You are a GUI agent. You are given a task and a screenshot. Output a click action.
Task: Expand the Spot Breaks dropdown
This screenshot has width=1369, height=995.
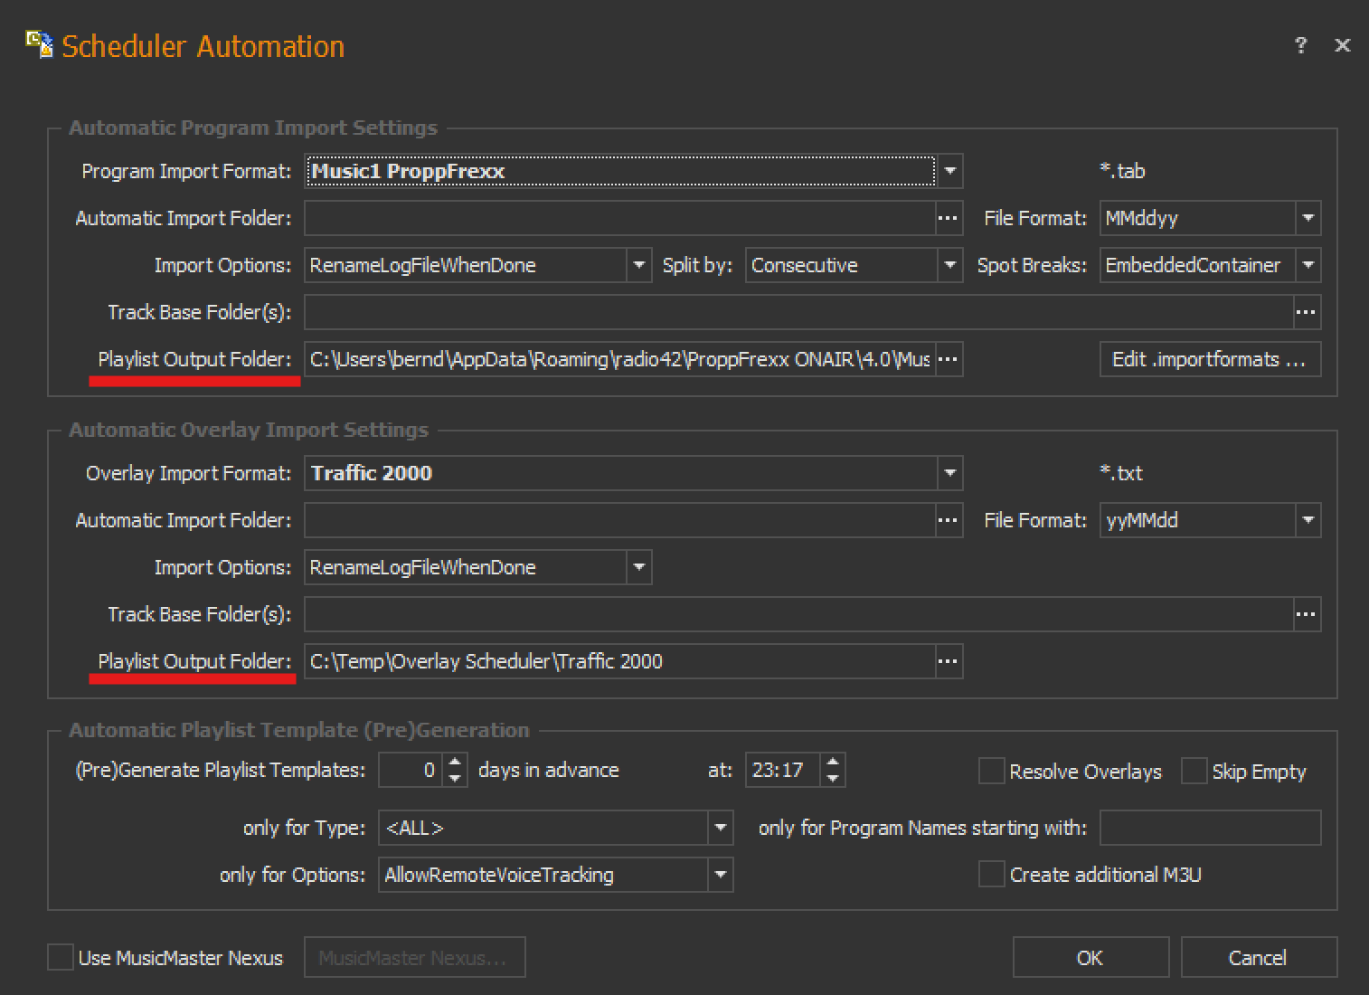(x=1308, y=265)
